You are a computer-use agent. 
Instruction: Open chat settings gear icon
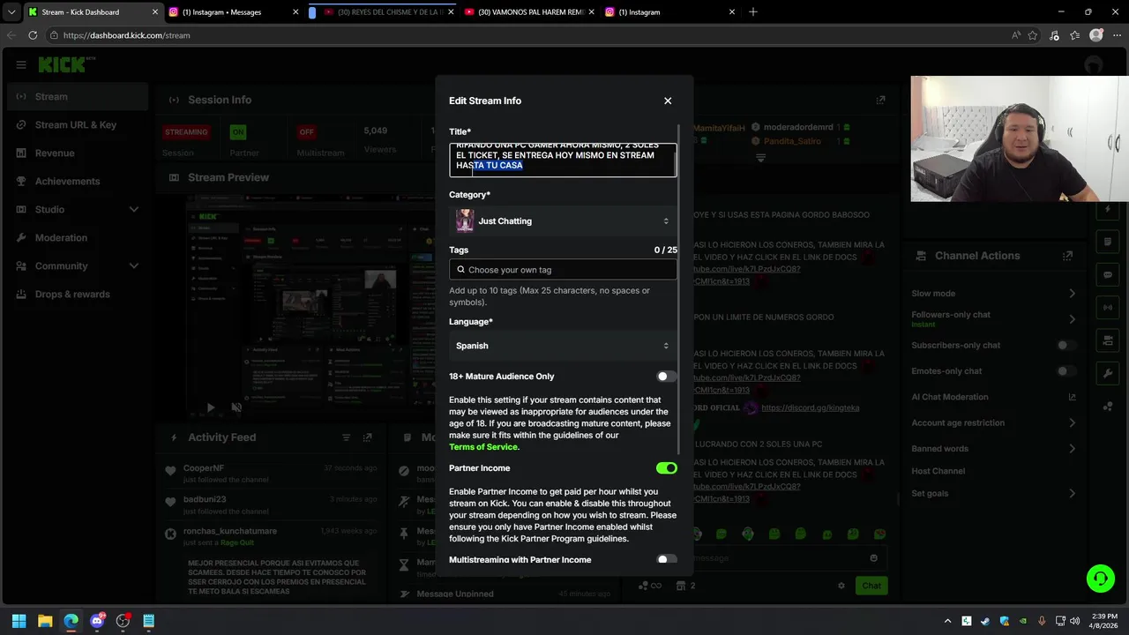tap(841, 586)
